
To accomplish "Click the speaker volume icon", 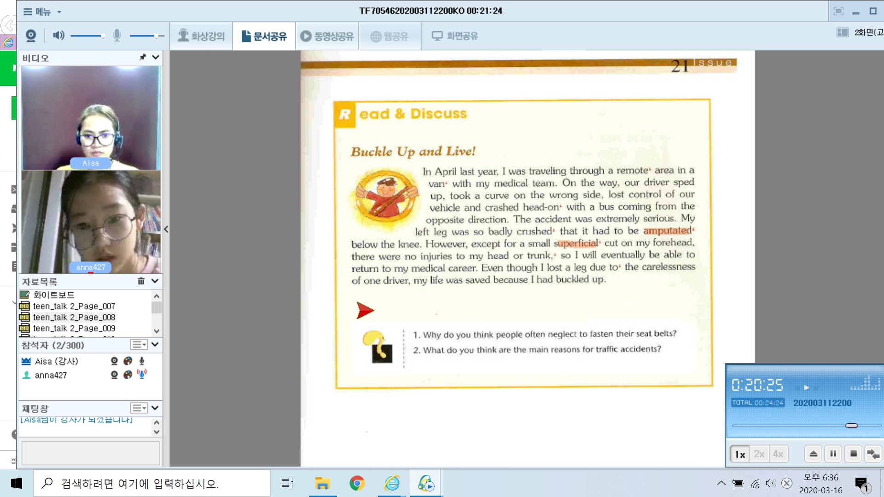I will click(x=58, y=35).
